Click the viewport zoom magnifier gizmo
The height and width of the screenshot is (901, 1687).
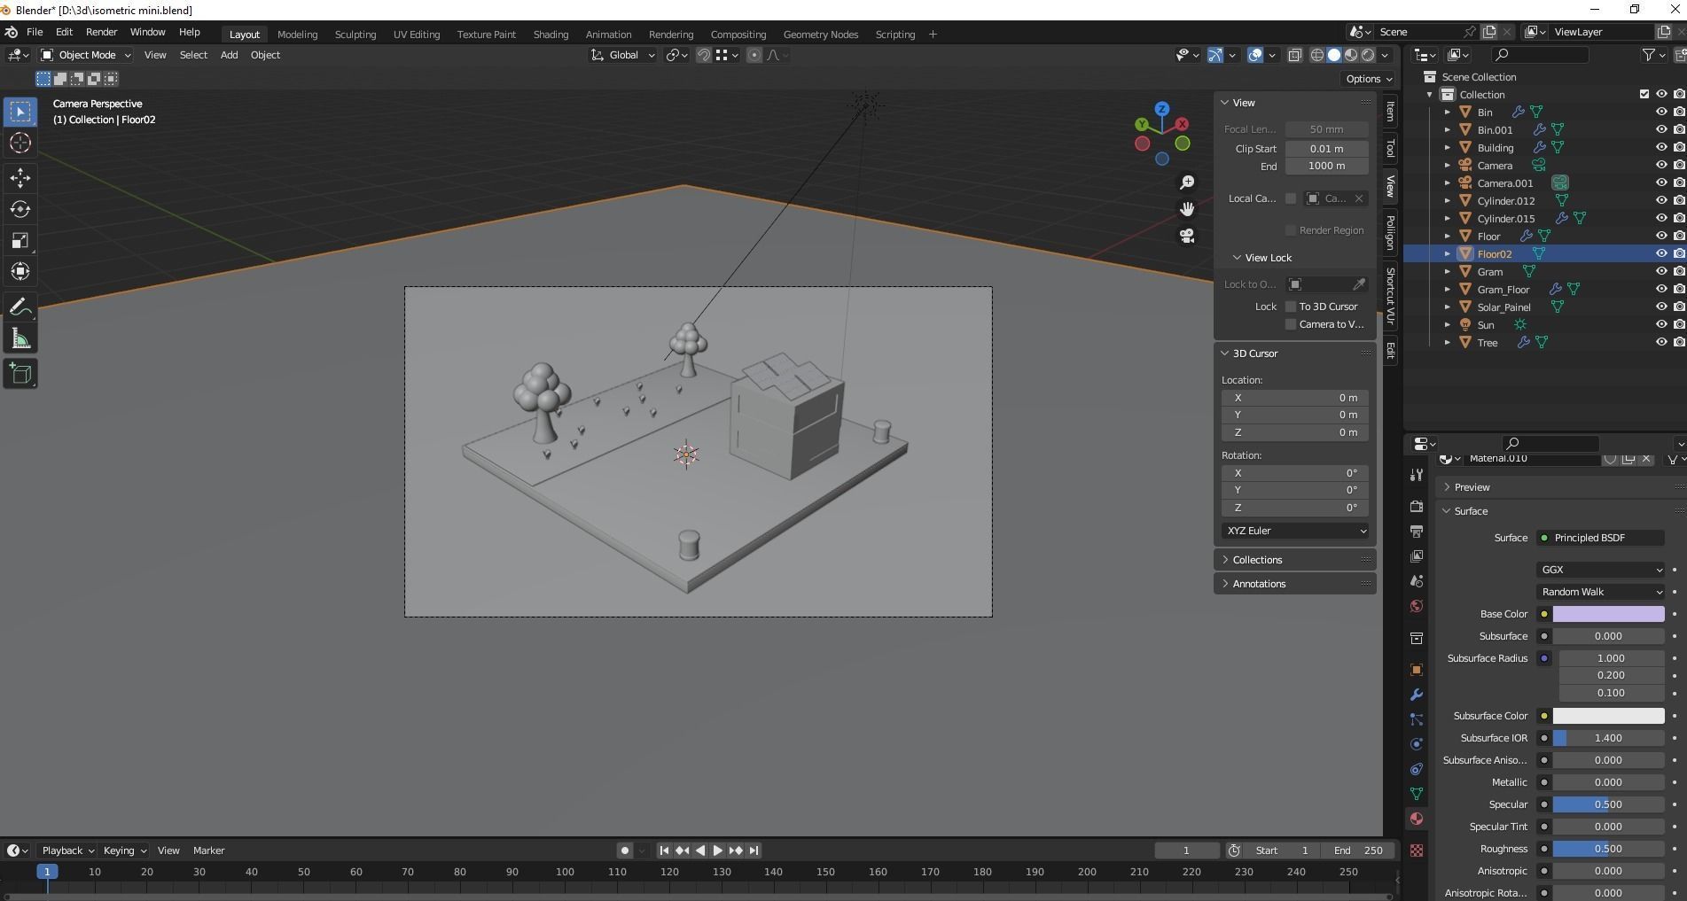click(x=1187, y=183)
